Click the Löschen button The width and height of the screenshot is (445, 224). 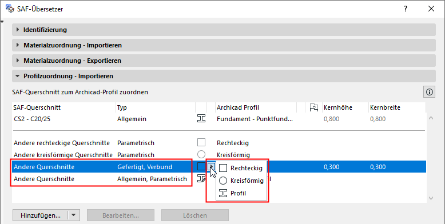pos(195,215)
